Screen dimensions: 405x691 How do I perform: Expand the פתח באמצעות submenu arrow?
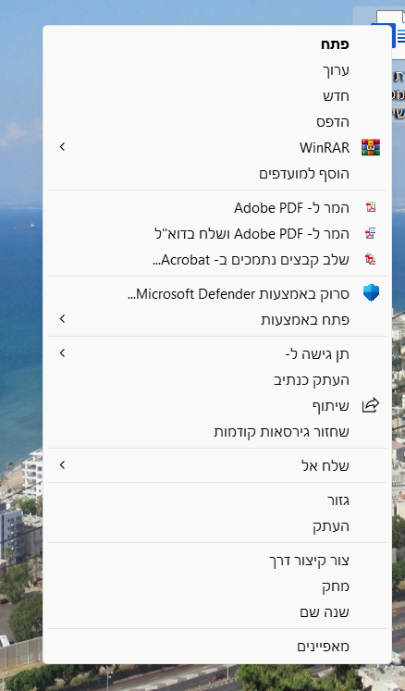tap(62, 318)
